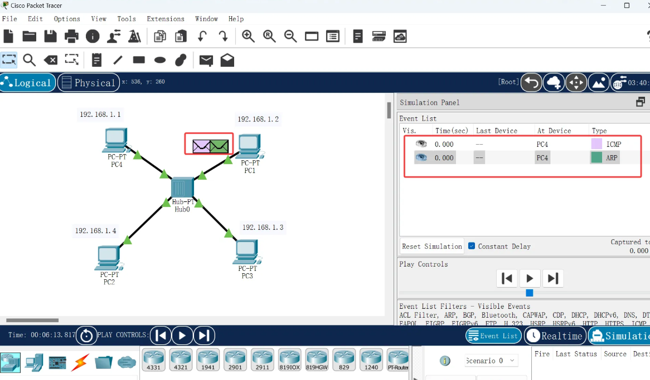This screenshot has height=380, width=650.
Task: Zoom in on the workspace
Action: 248,36
